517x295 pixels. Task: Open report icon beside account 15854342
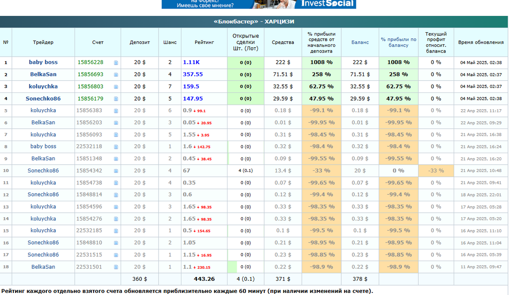coord(116,171)
